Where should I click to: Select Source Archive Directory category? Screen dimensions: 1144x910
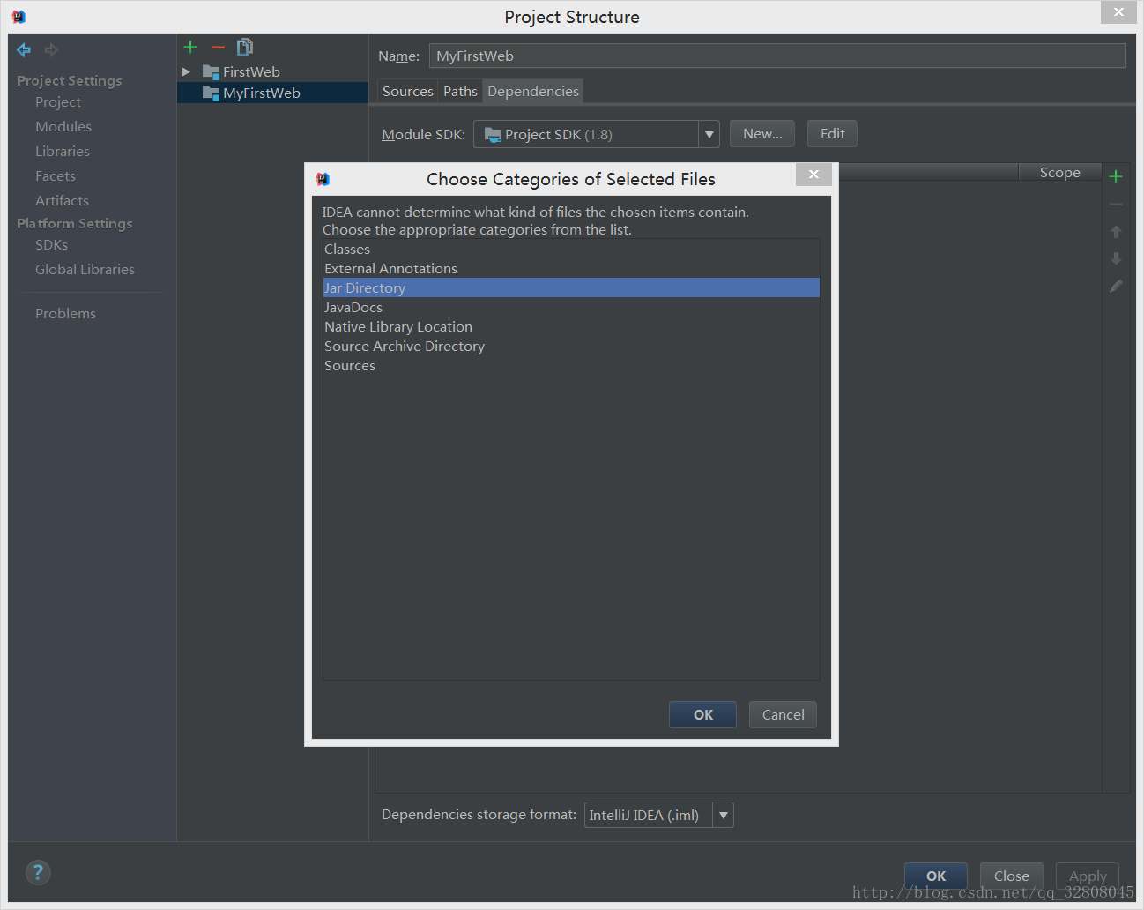(x=571, y=347)
